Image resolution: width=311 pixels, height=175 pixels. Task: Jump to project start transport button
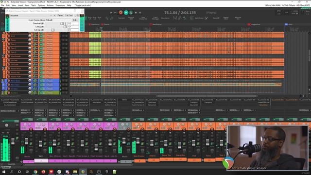coord(111,13)
